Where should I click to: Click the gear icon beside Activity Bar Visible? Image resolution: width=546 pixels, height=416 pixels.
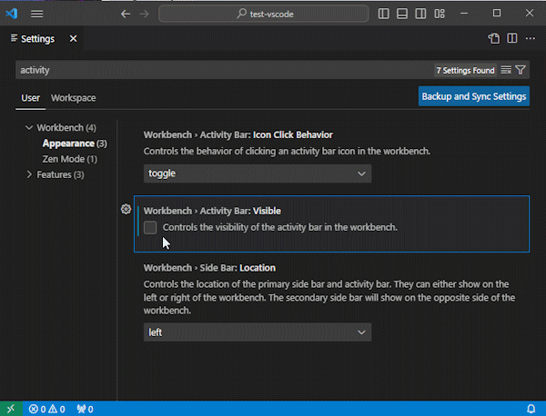(126, 210)
